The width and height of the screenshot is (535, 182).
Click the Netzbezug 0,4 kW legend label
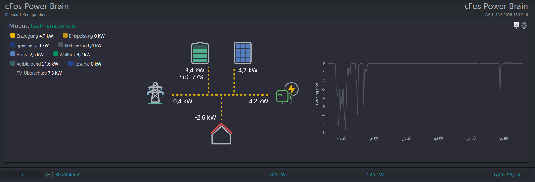[83, 45]
